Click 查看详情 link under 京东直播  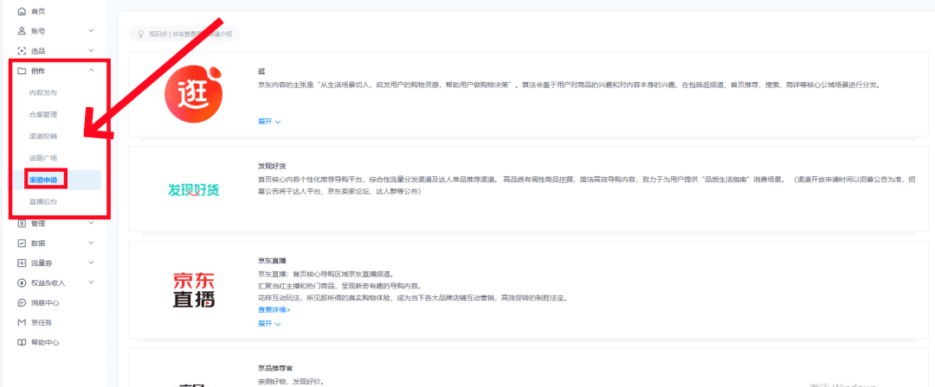274,309
